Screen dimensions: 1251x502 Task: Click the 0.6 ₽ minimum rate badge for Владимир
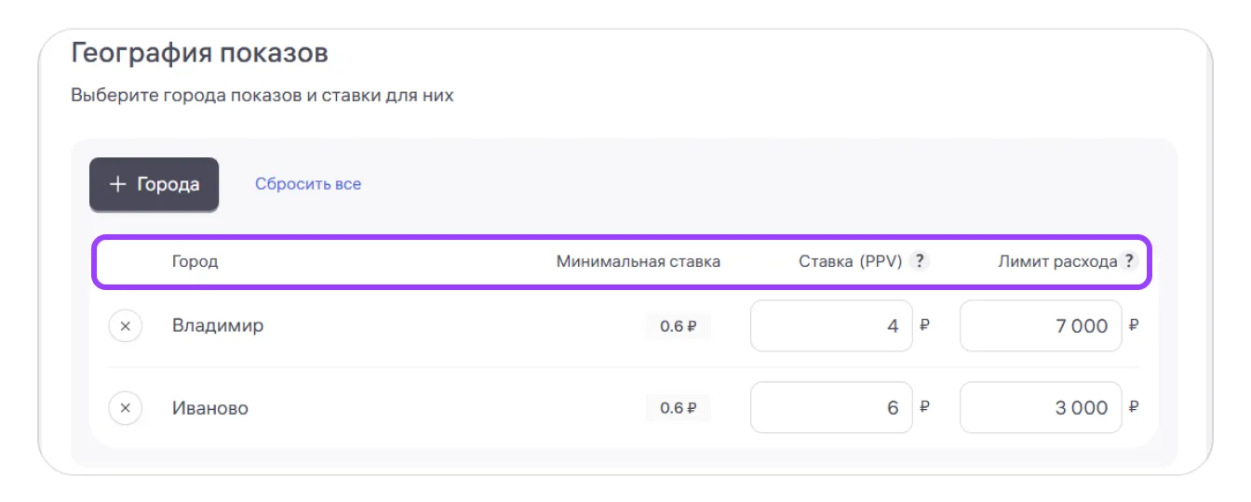click(678, 326)
